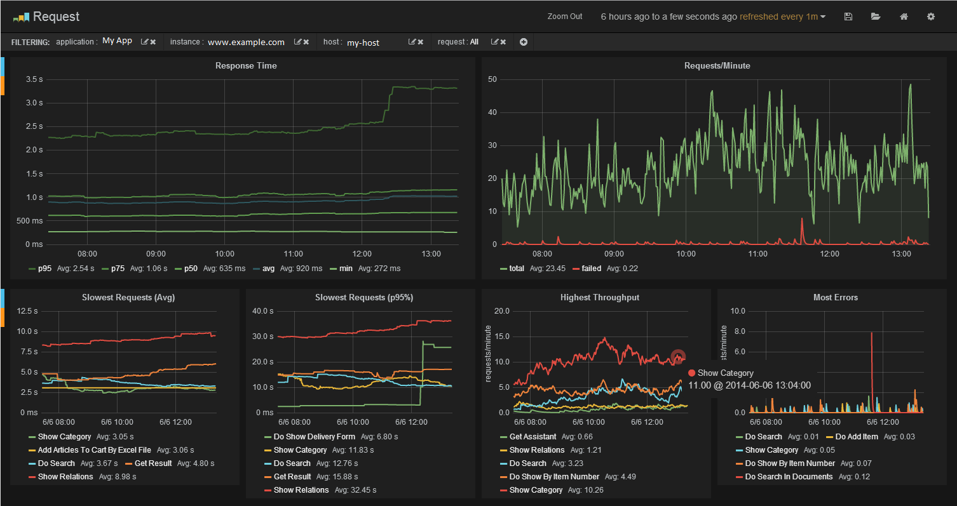This screenshot has width=957, height=506.
Task: Click 'Do Search' legend in Slowest Requests (Avg)
Action: click(x=56, y=463)
